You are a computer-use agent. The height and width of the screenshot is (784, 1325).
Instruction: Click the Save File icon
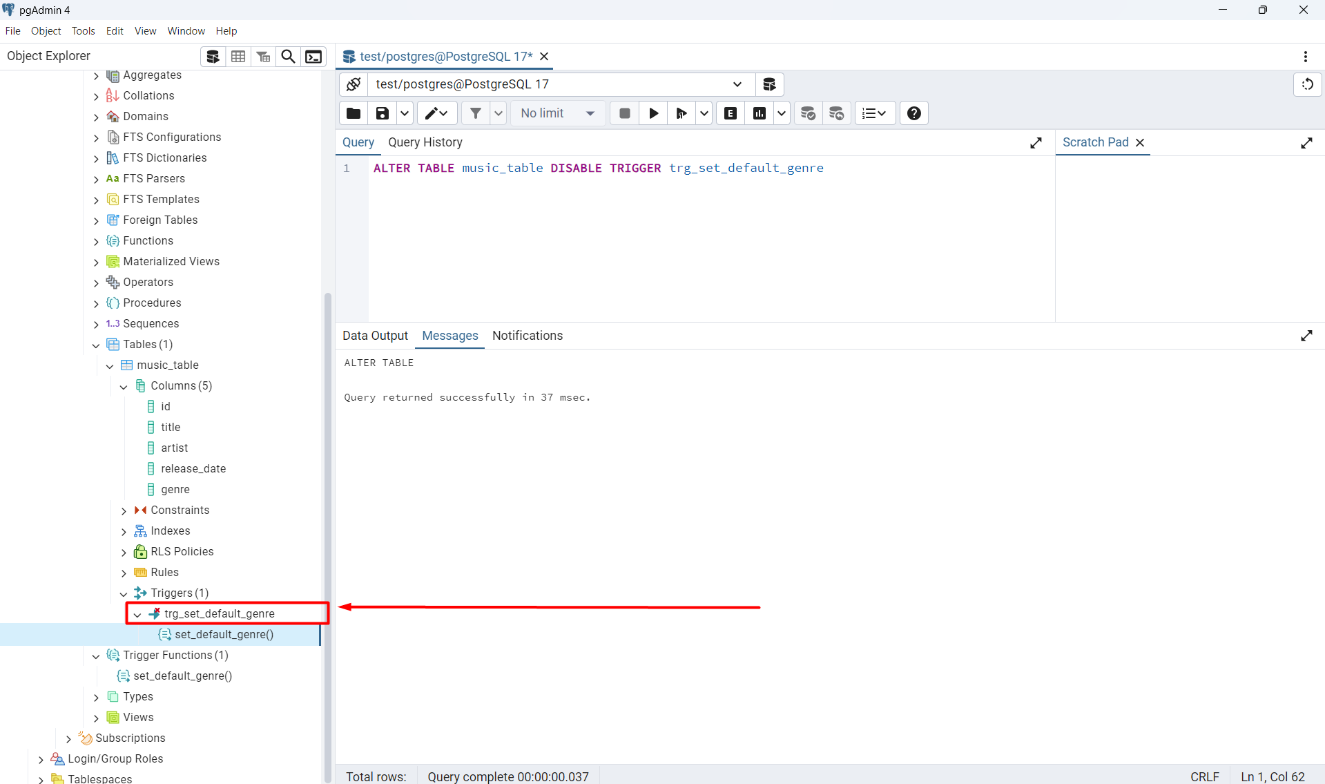(x=382, y=113)
